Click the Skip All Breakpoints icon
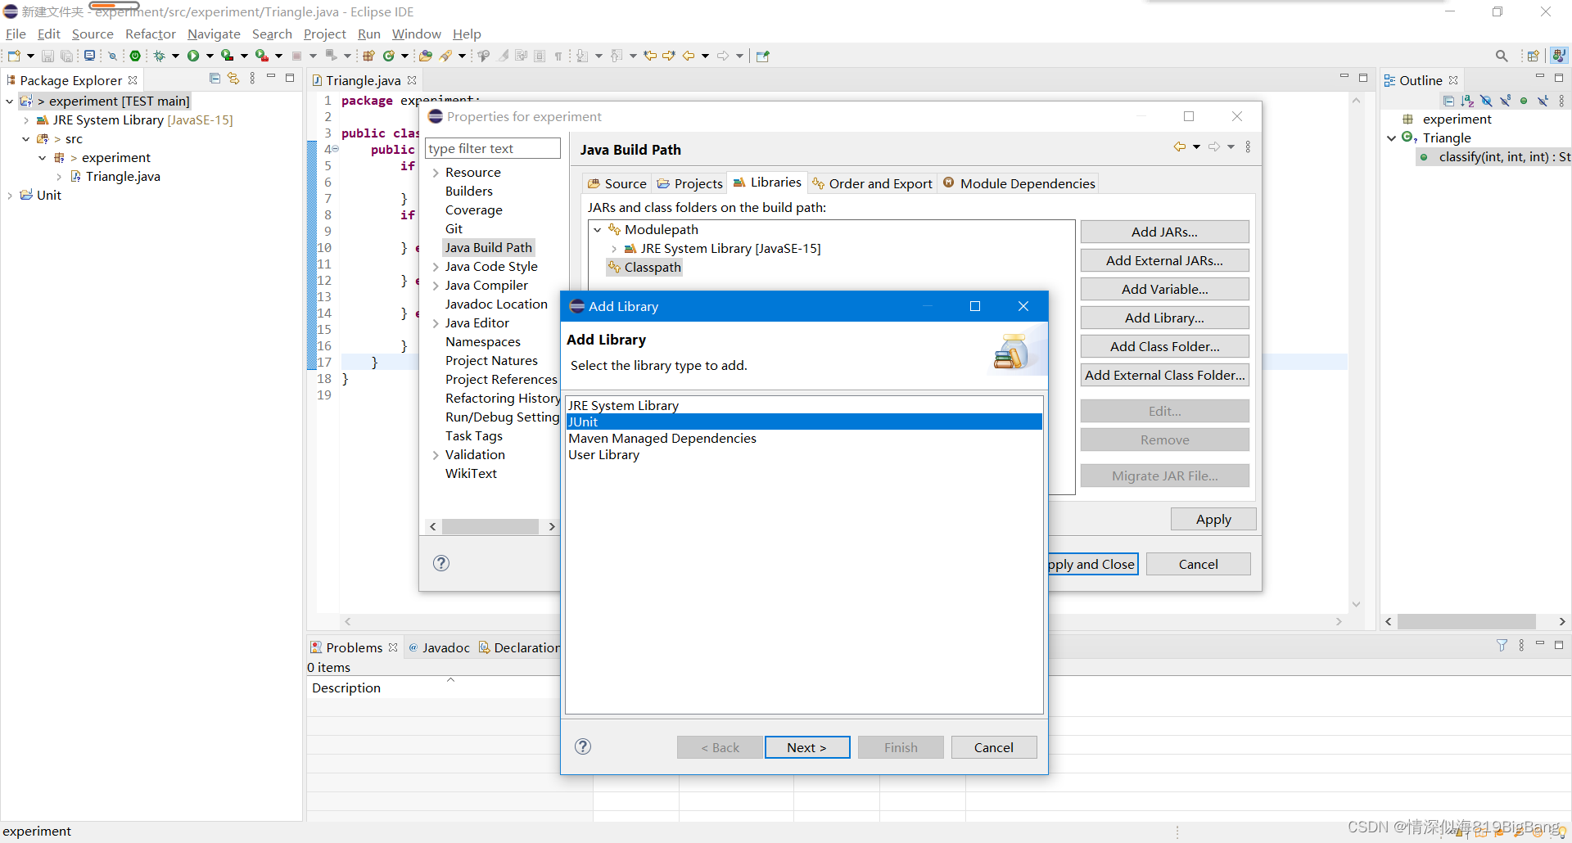1572x843 pixels. (x=112, y=56)
